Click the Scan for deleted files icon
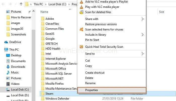 pyautogui.click(x=81, y=12)
